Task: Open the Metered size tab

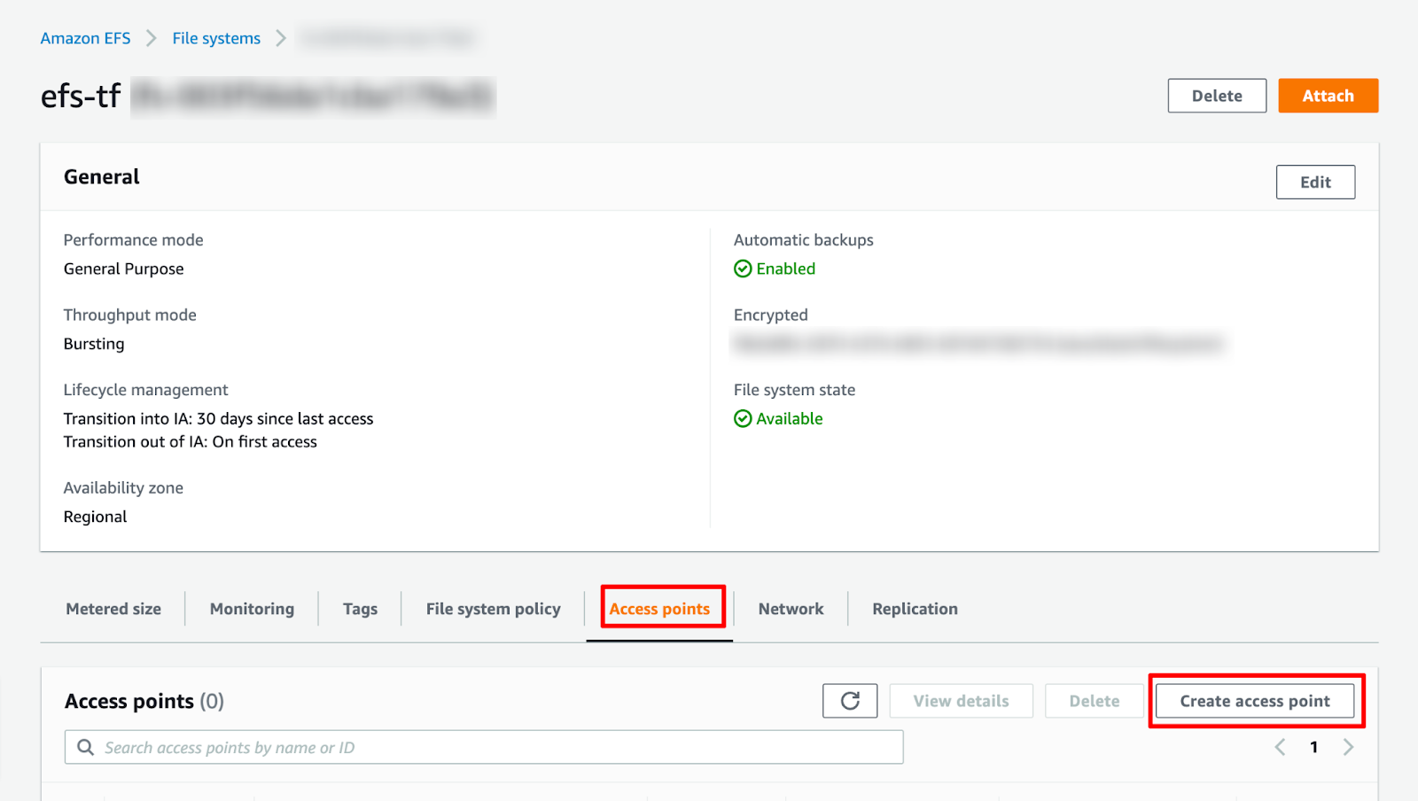Action: coord(113,609)
